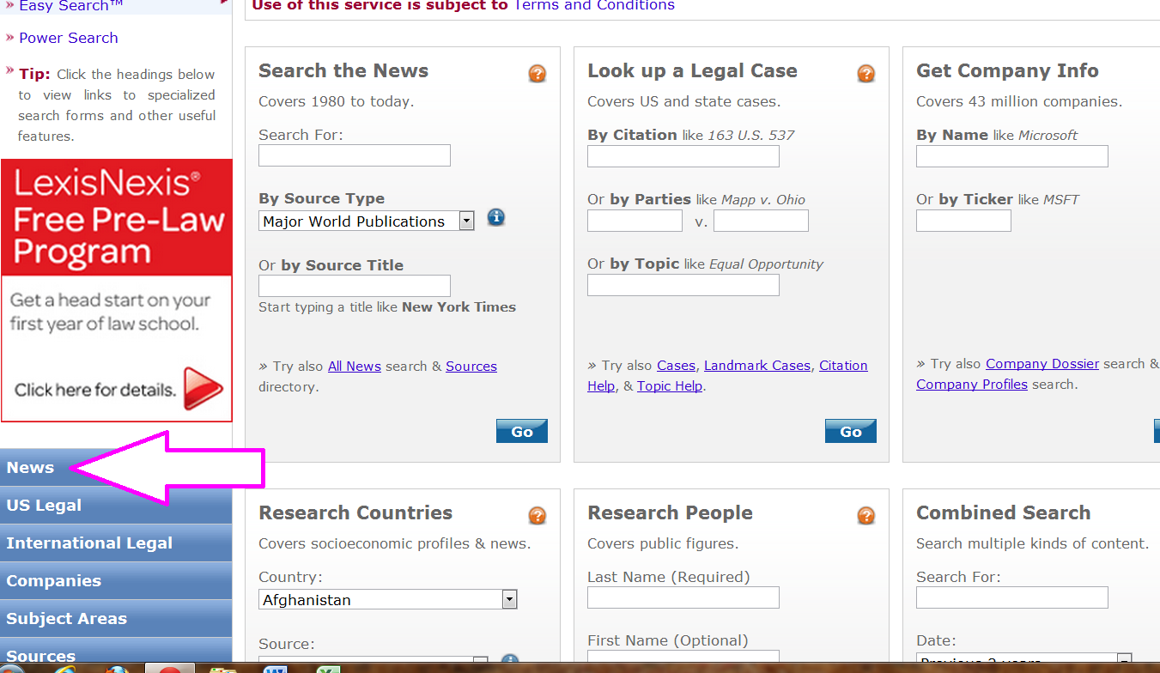
Task: Click the Look up a Legal Case heading
Action: point(692,71)
